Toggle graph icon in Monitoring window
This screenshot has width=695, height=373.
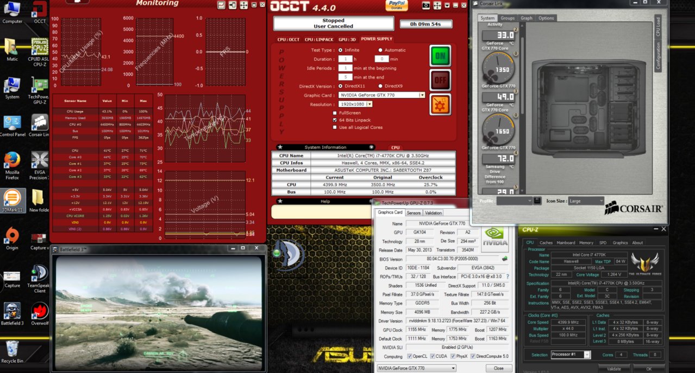click(221, 5)
